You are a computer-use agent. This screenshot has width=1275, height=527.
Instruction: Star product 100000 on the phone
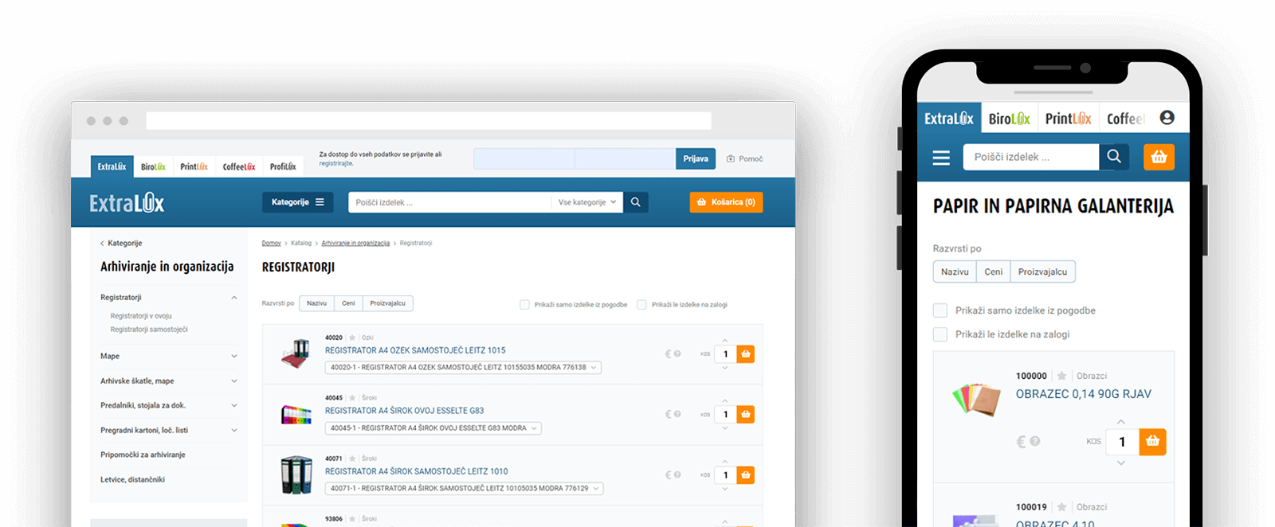pyautogui.click(x=1061, y=376)
